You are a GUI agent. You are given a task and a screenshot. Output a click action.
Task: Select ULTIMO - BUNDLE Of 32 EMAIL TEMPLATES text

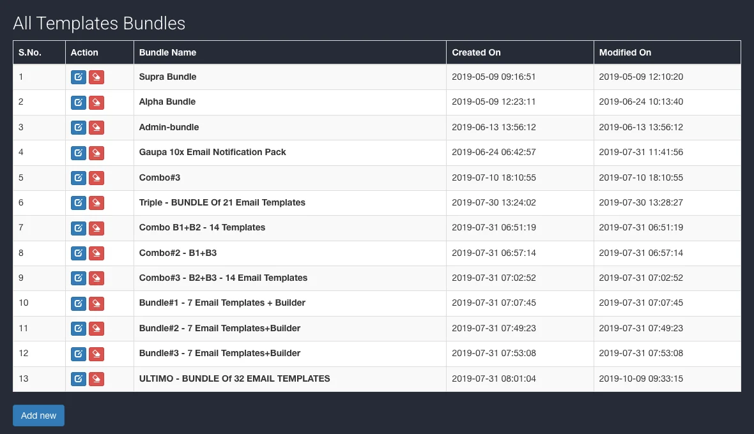(235, 378)
